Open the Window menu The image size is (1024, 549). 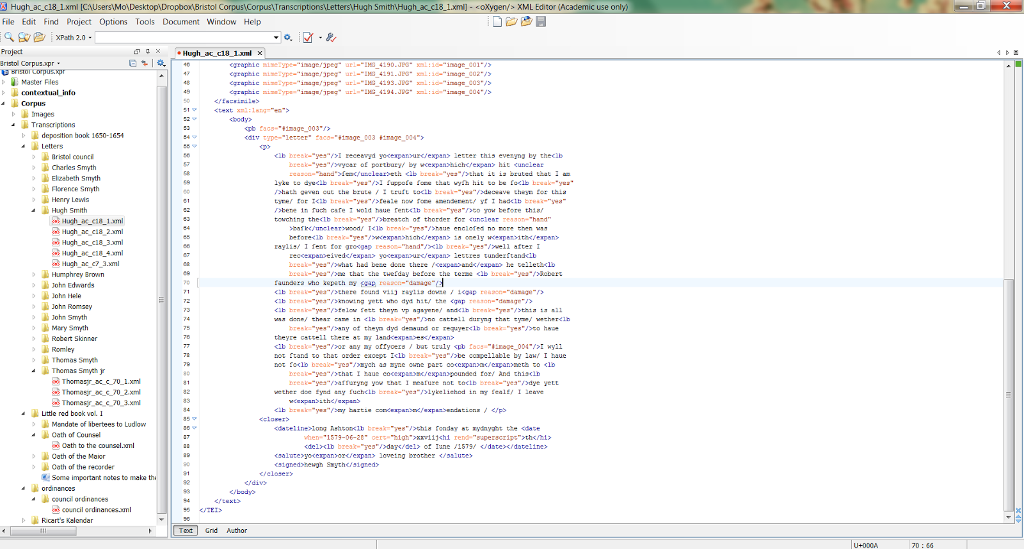point(221,22)
